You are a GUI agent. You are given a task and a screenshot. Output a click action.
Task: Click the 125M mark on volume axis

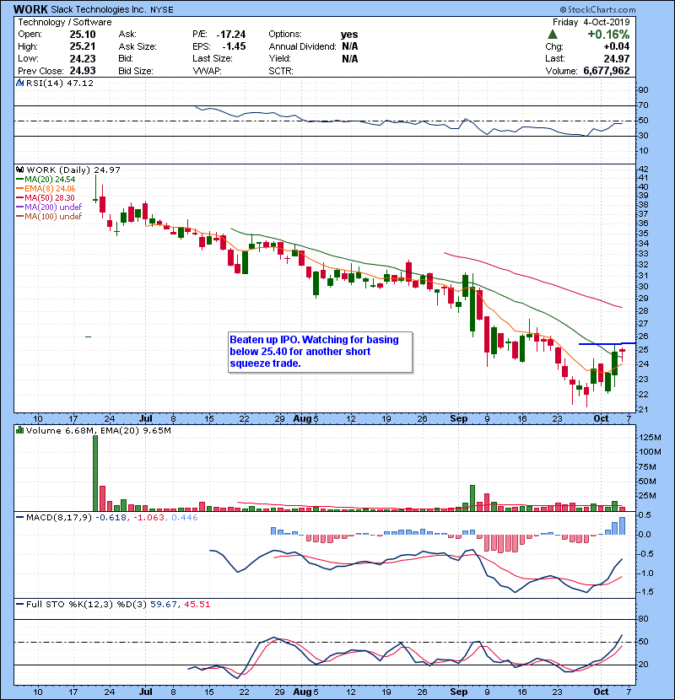click(x=650, y=437)
